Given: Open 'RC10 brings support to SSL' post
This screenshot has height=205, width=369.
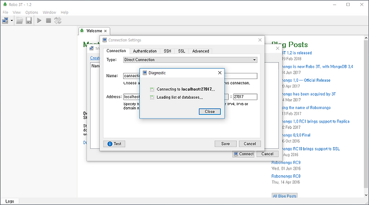Looking at the screenshot, I should point(311,149).
